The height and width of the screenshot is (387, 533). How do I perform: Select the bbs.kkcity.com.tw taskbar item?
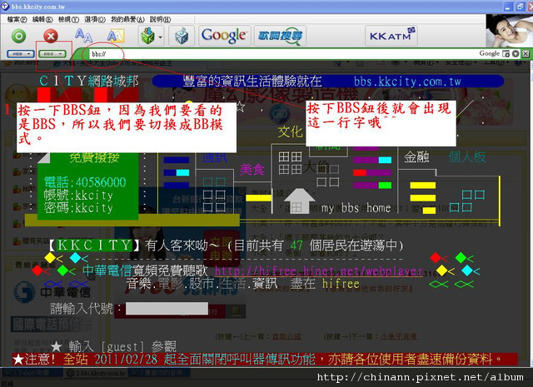pos(95,373)
